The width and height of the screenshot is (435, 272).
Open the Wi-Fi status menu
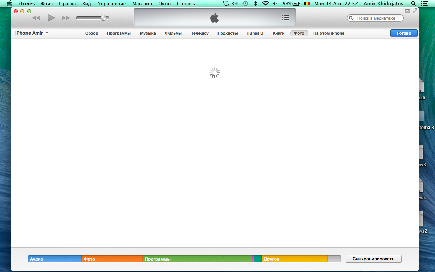pyautogui.click(x=265, y=4)
